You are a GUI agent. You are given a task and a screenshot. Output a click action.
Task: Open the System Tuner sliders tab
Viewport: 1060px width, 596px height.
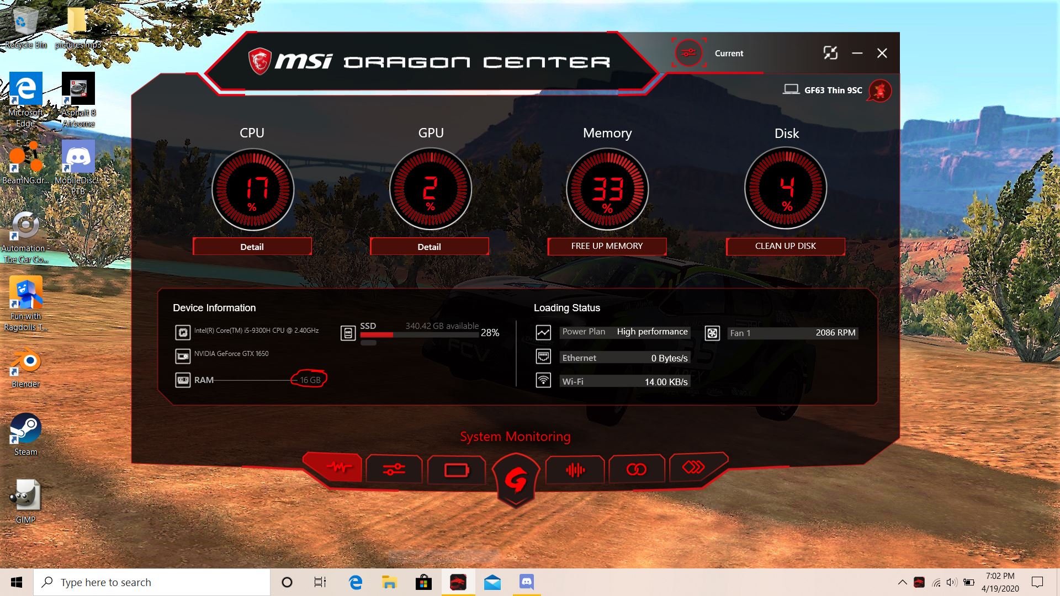click(394, 470)
